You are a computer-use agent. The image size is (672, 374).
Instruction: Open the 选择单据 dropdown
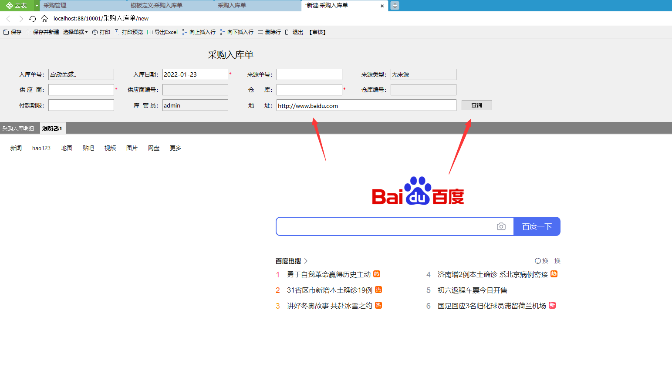(x=75, y=32)
